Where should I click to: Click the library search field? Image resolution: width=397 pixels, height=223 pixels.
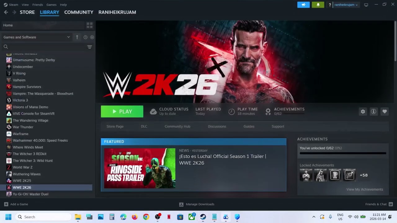coord(47,47)
